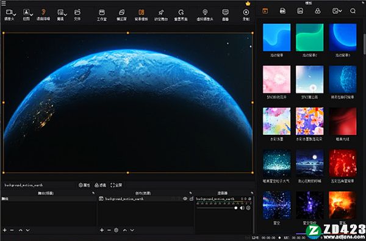
Task: Click the file (文件) folder icon
Action: 77,12
